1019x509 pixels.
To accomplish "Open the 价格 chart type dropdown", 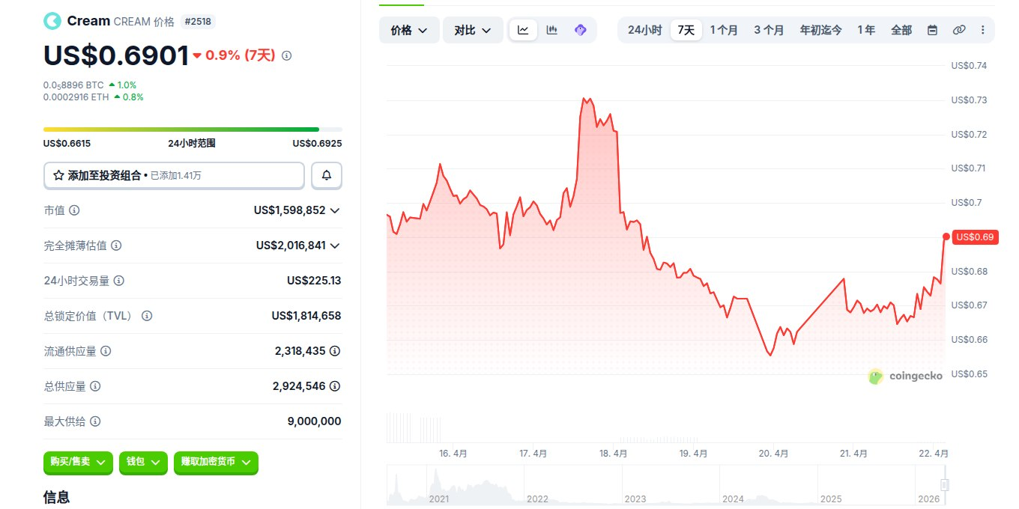I will click(x=409, y=30).
